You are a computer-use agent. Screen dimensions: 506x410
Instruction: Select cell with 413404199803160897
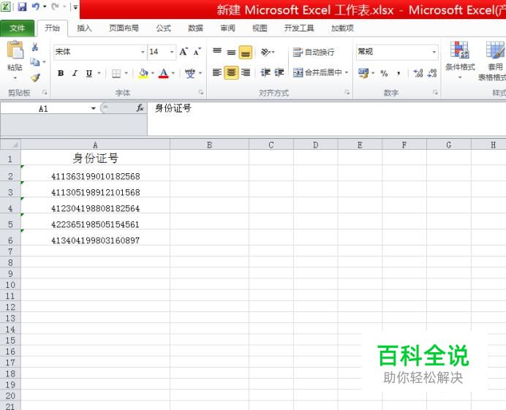pyautogui.click(x=96, y=238)
